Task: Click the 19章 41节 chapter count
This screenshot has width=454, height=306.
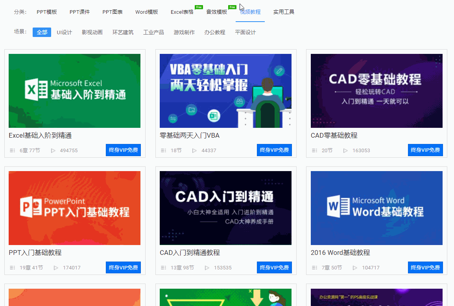Action: point(31,268)
